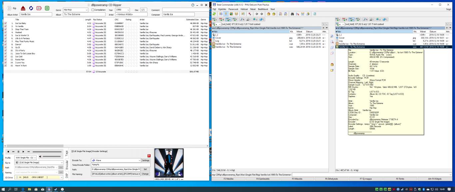The image size is (455, 192).
Task: Click the album cover art thumbnail
Action: (169, 163)
